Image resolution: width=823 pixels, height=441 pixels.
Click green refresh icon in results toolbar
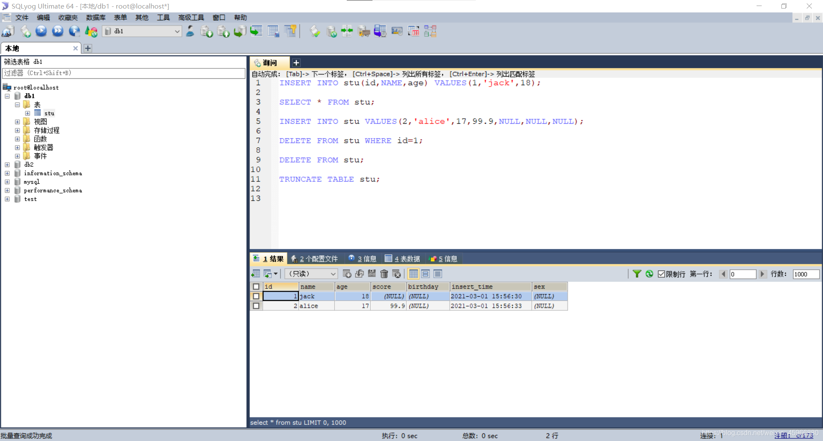tap(649, 274)
